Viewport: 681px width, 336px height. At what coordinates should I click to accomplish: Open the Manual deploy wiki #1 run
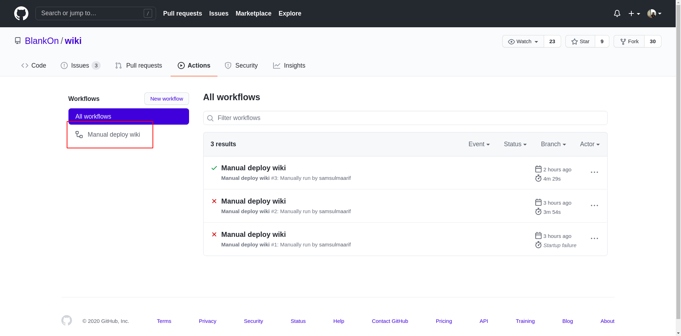(254, 234)
